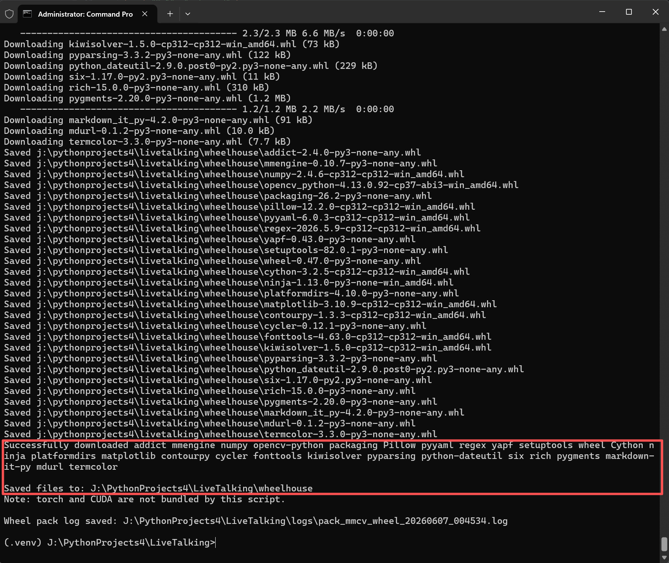Click 'Wheel pack log saved' line
Image resolution: width=669 pixels, height=563 pixels.
point(256,521)
